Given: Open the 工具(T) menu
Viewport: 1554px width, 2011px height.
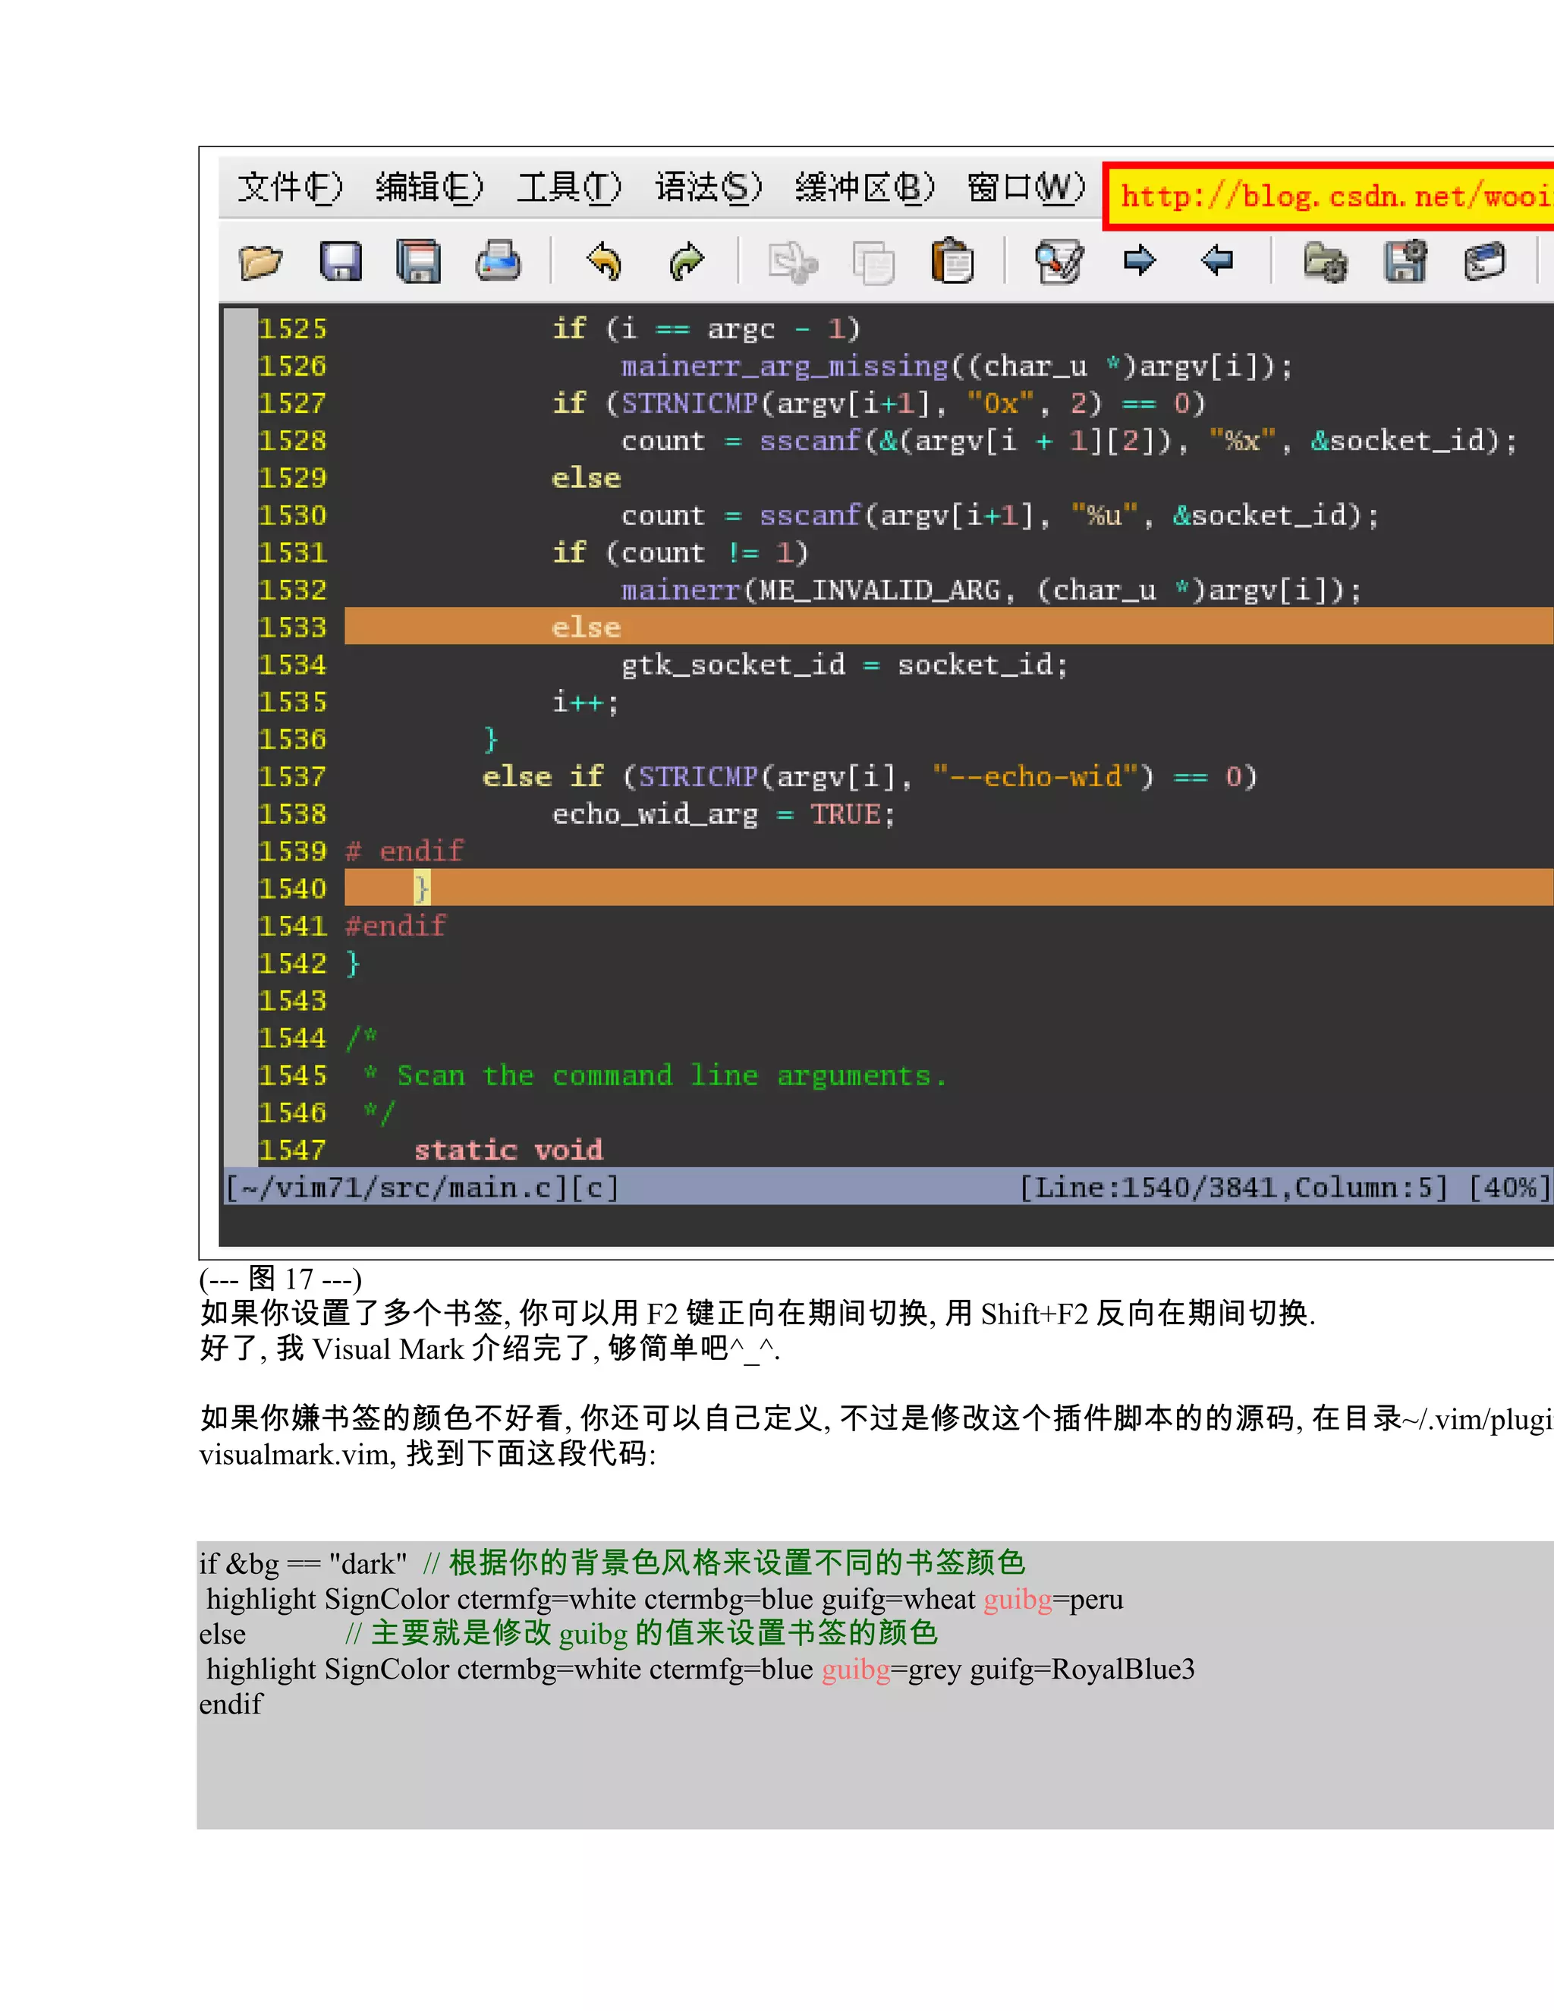Looking at the screenshot, I should pyautogui.click(x=569, y=188).
